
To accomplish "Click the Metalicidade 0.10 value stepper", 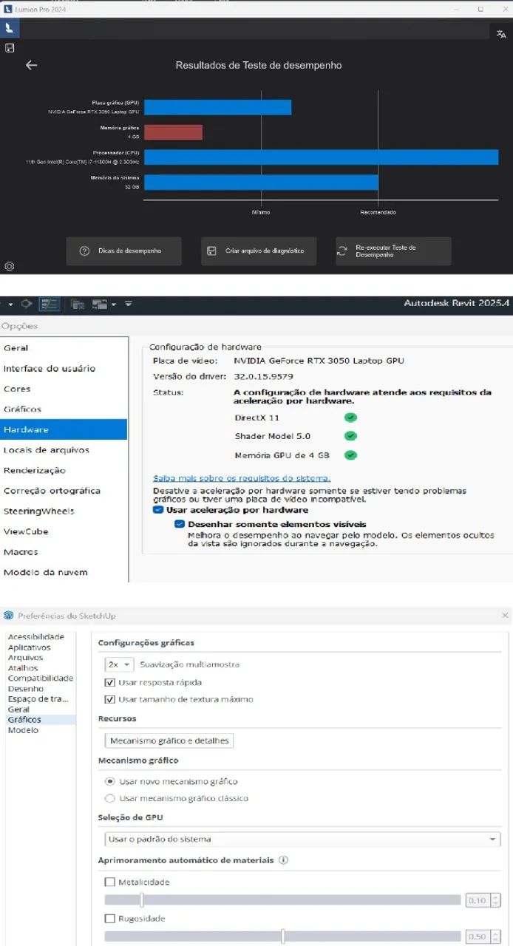I will pos(496,900).
